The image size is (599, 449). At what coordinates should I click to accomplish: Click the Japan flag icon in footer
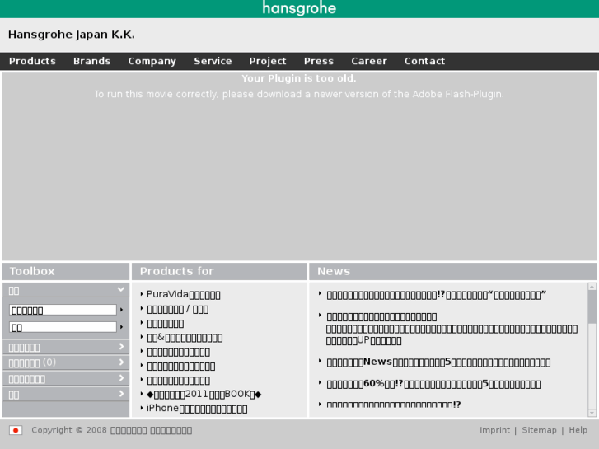point(16,430)
